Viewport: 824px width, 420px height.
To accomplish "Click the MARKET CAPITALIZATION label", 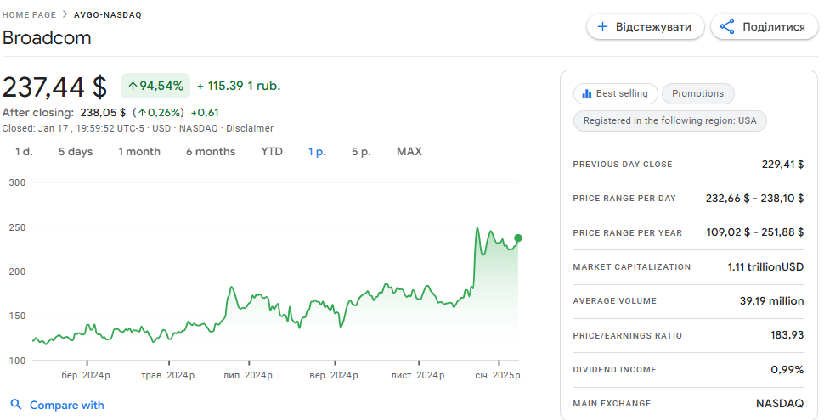I will click(632, 267).
